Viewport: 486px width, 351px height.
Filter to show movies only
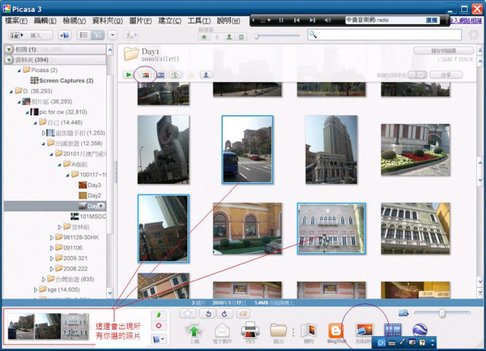click(x=241, y=37)
